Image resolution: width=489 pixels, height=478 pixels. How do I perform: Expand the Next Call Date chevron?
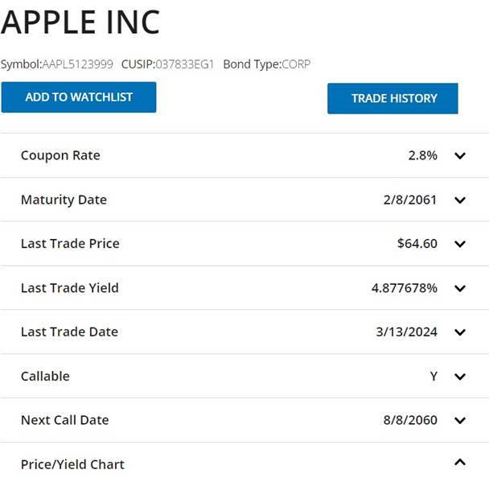460,420
